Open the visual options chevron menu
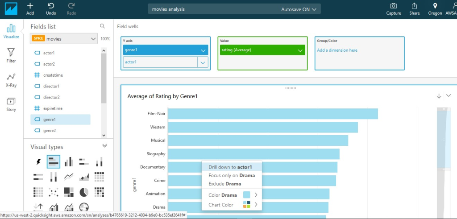 coord(449,95)
